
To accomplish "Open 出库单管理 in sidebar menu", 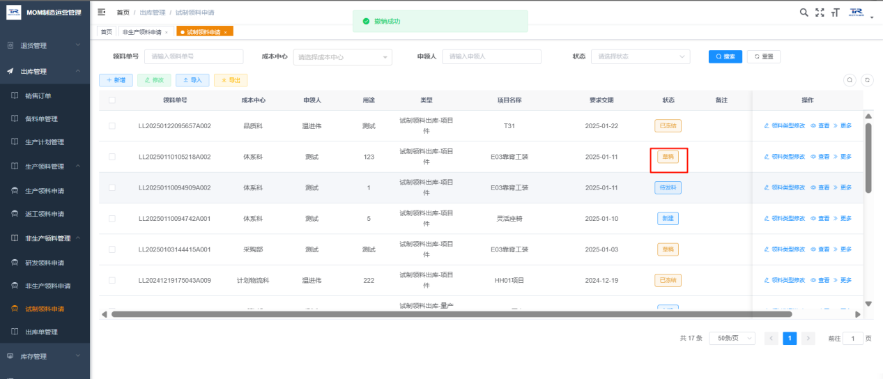I will click(x=41, y=332).
